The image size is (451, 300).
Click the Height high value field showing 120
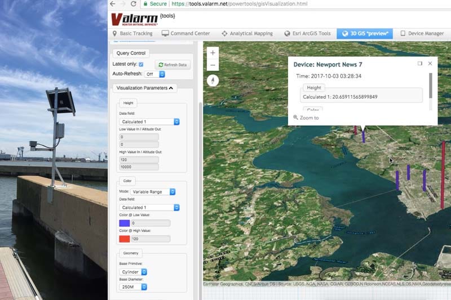point(139,160)
